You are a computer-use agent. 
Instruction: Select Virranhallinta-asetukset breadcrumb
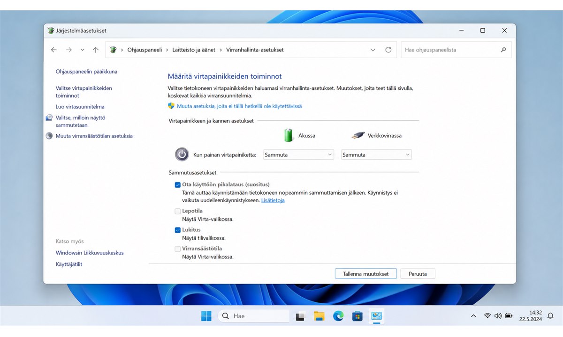[255, 50]
